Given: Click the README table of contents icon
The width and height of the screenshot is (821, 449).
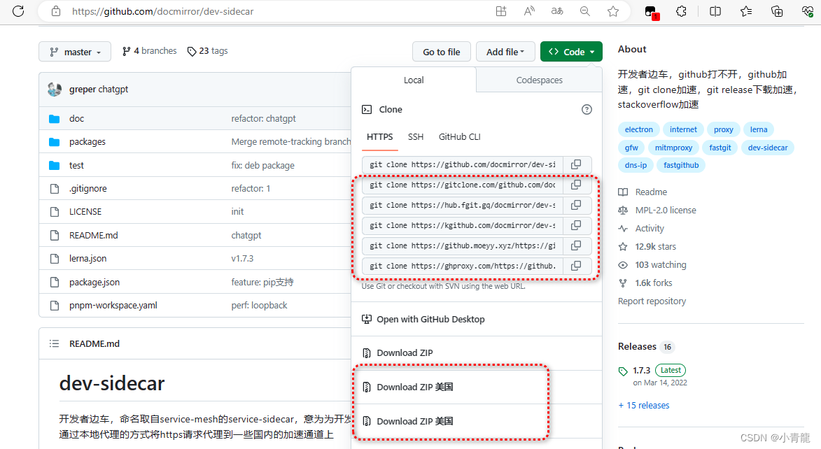Looking at the screenshot, I should point(55,343).
